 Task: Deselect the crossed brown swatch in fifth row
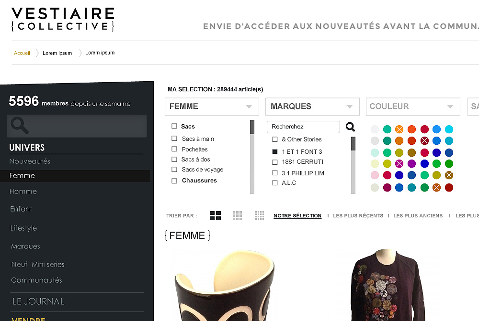(449, 175)
